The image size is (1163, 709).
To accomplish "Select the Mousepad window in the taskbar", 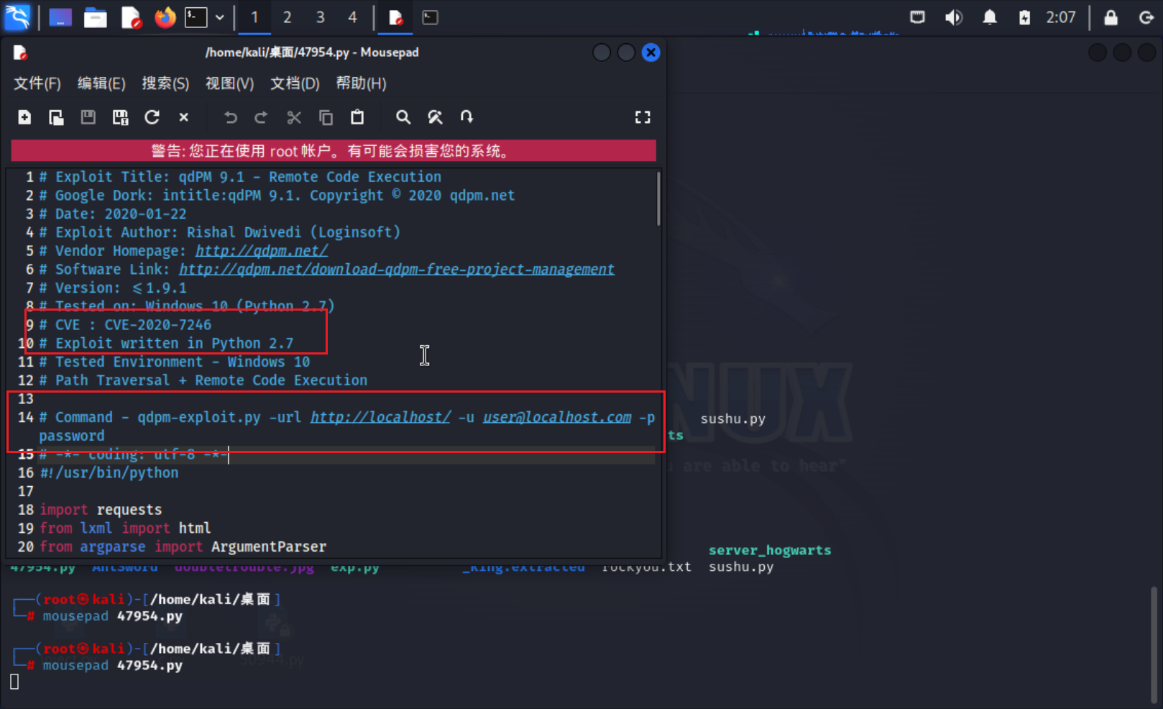I will pyautogui.click(x=395, y=17).
